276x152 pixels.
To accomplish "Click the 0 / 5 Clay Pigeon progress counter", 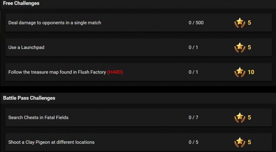I will pyautogui.click(x=194, y=142).
